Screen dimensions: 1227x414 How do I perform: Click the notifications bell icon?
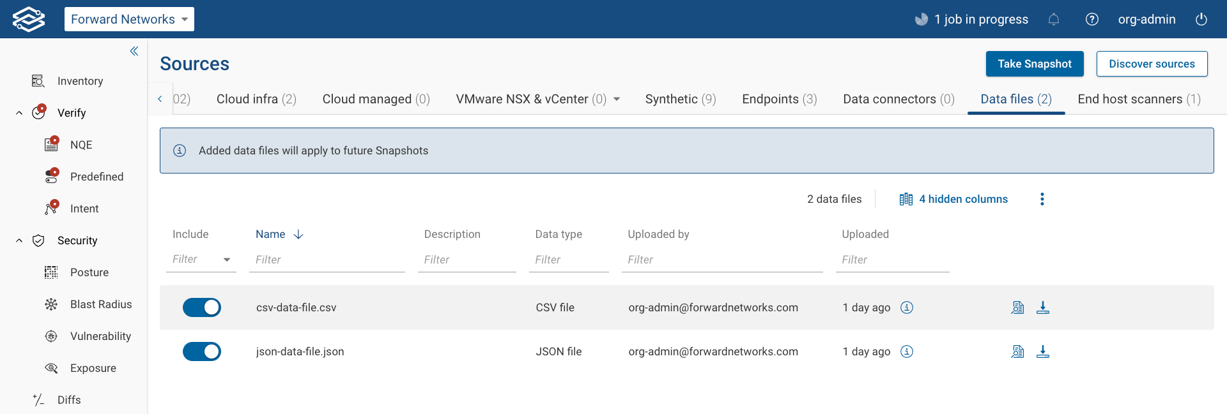pyautogui.click(x=1054, y=19)
